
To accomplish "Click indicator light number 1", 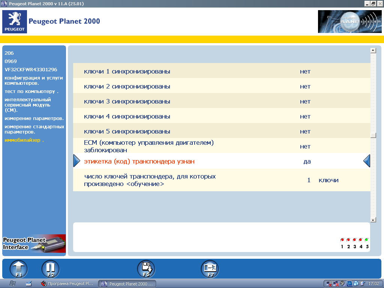I will (342, 240).
